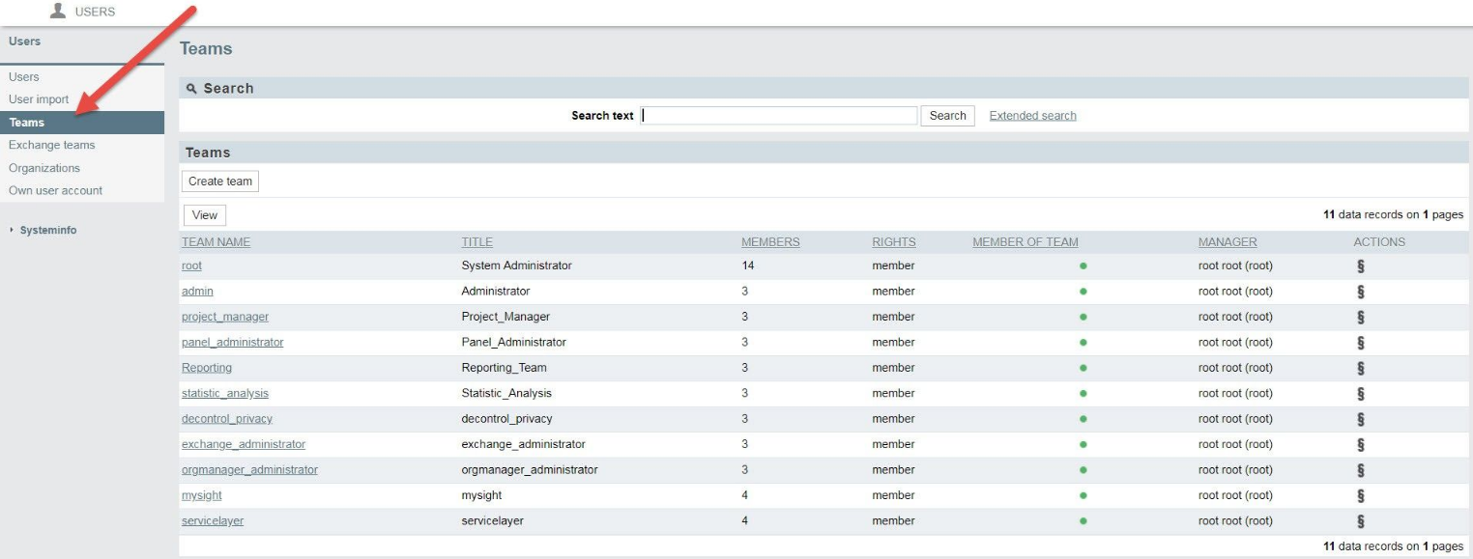Click § action icon in exchange_administrator row
Image resolution: width=1473 pixels, height=559 pixels.
(1361, 445)
